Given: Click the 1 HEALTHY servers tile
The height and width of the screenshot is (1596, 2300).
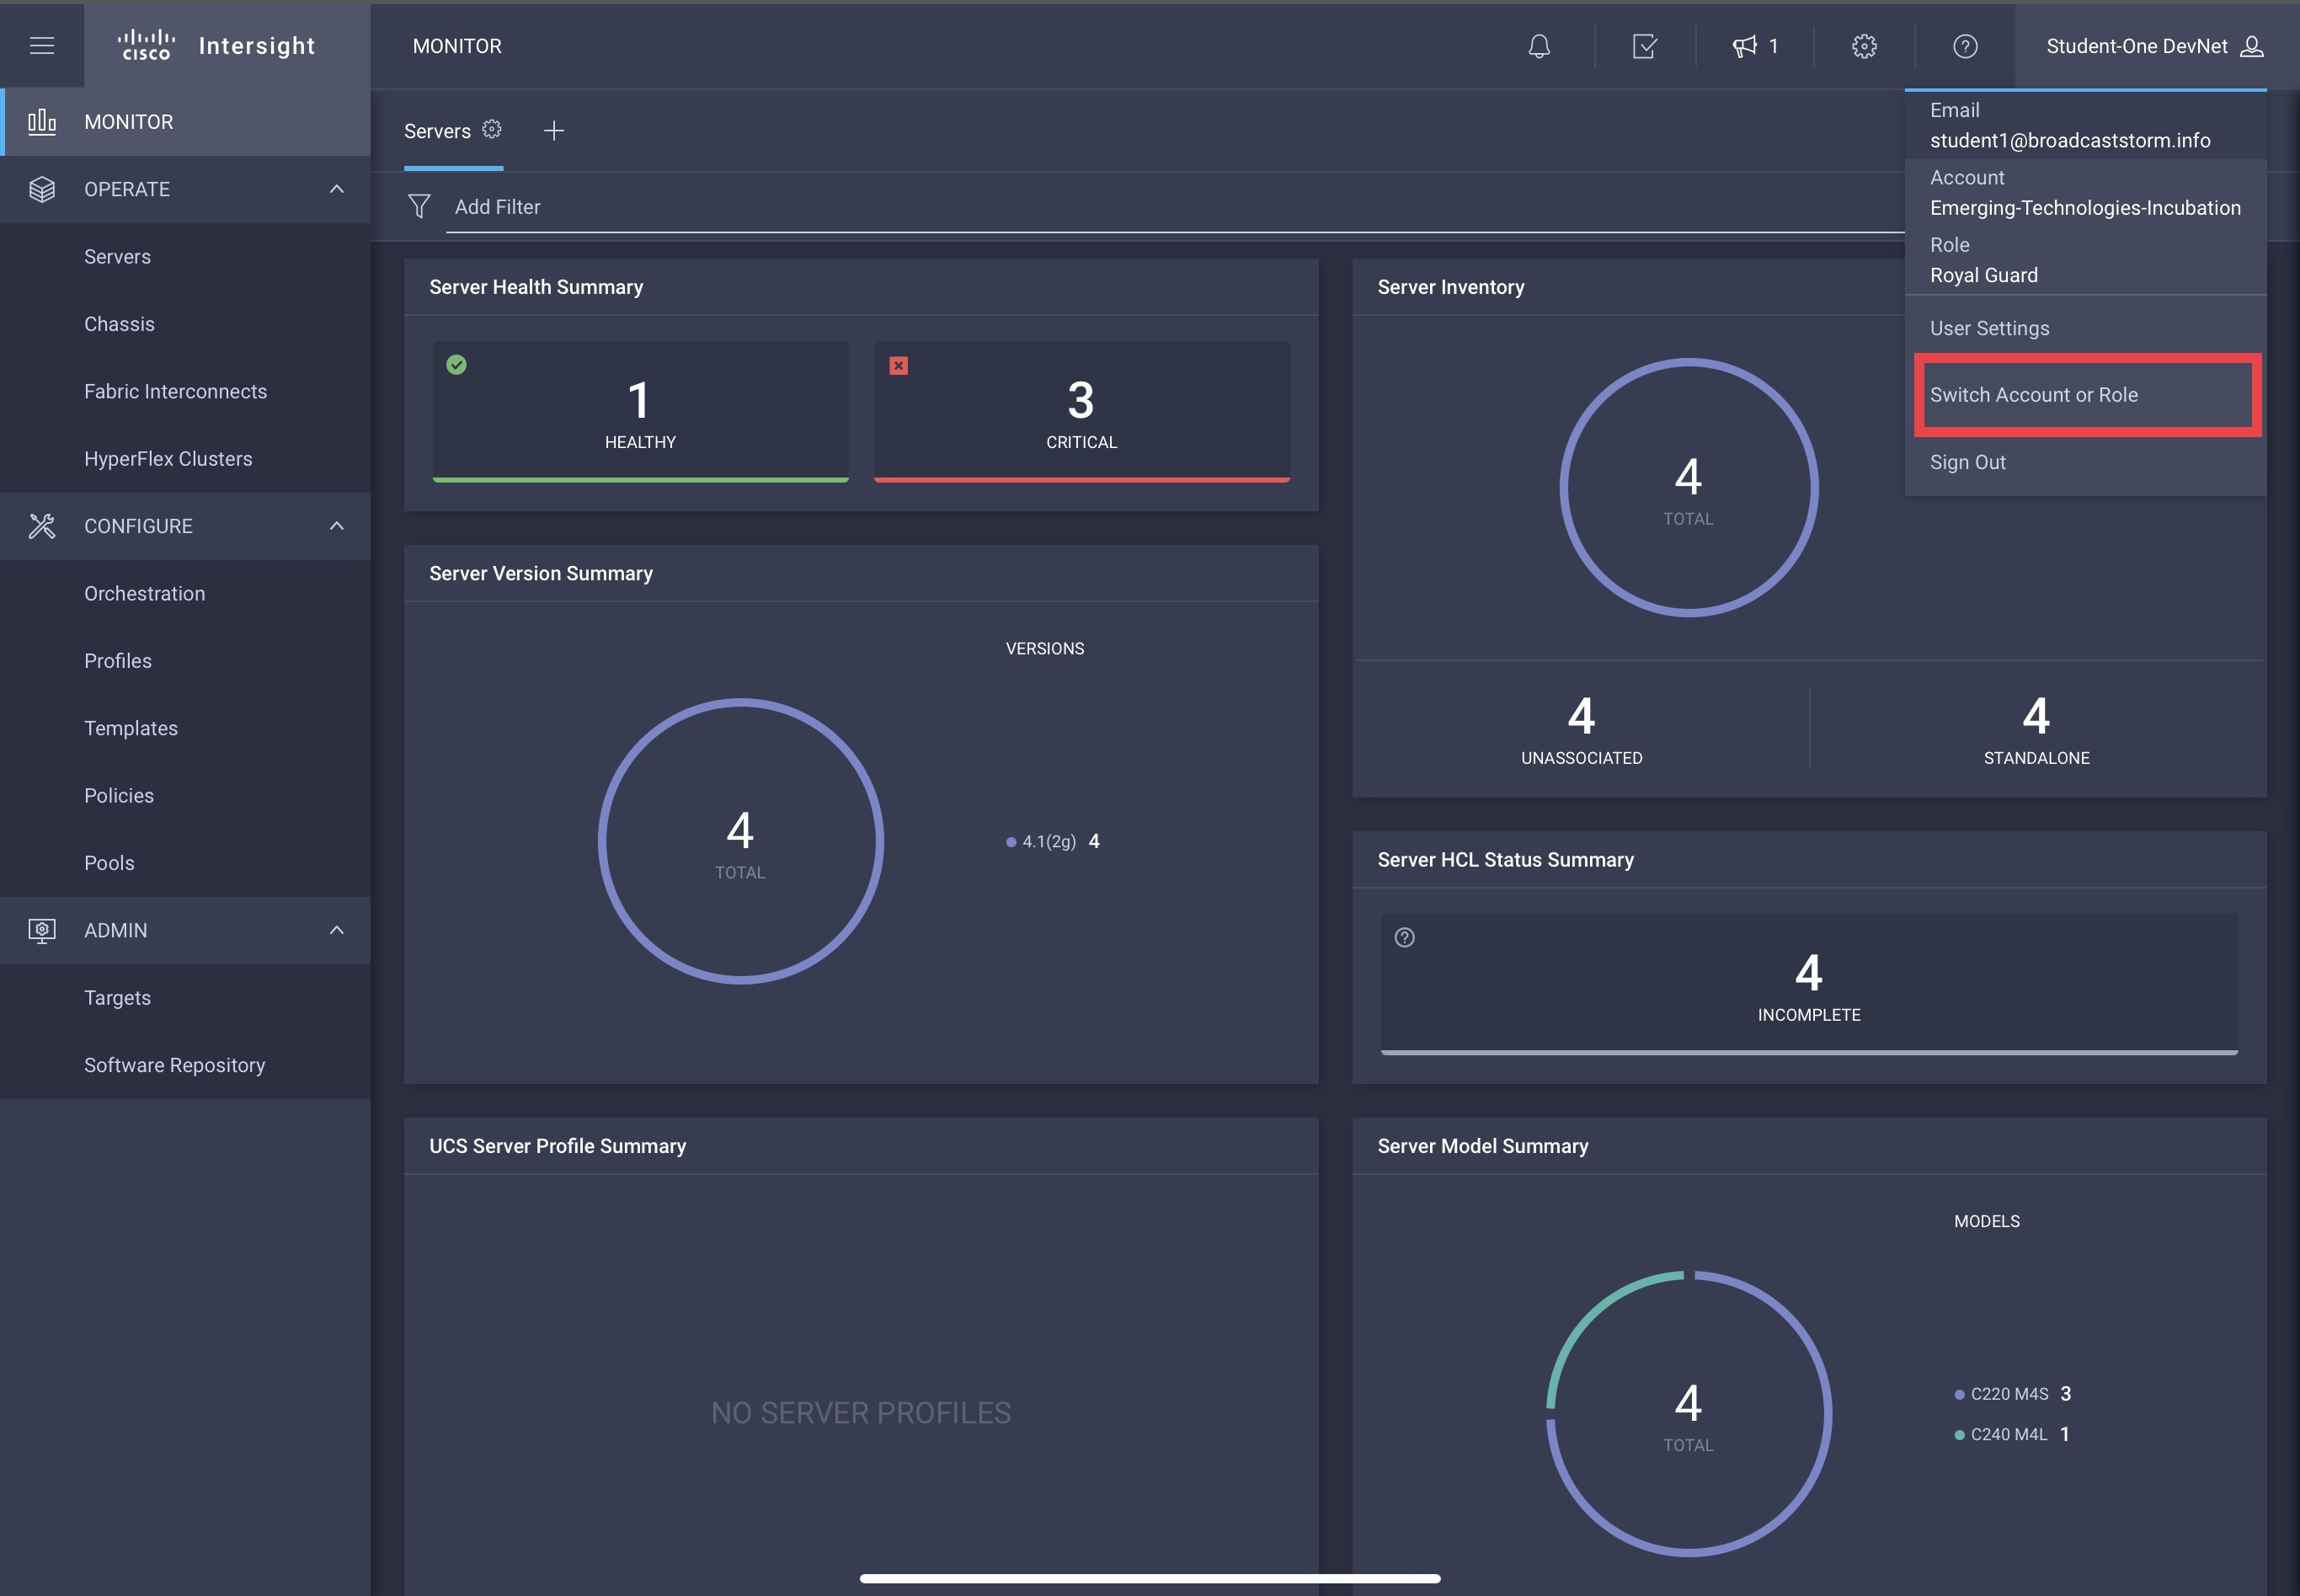Looking at the screenshot, I should pos(640,411).
